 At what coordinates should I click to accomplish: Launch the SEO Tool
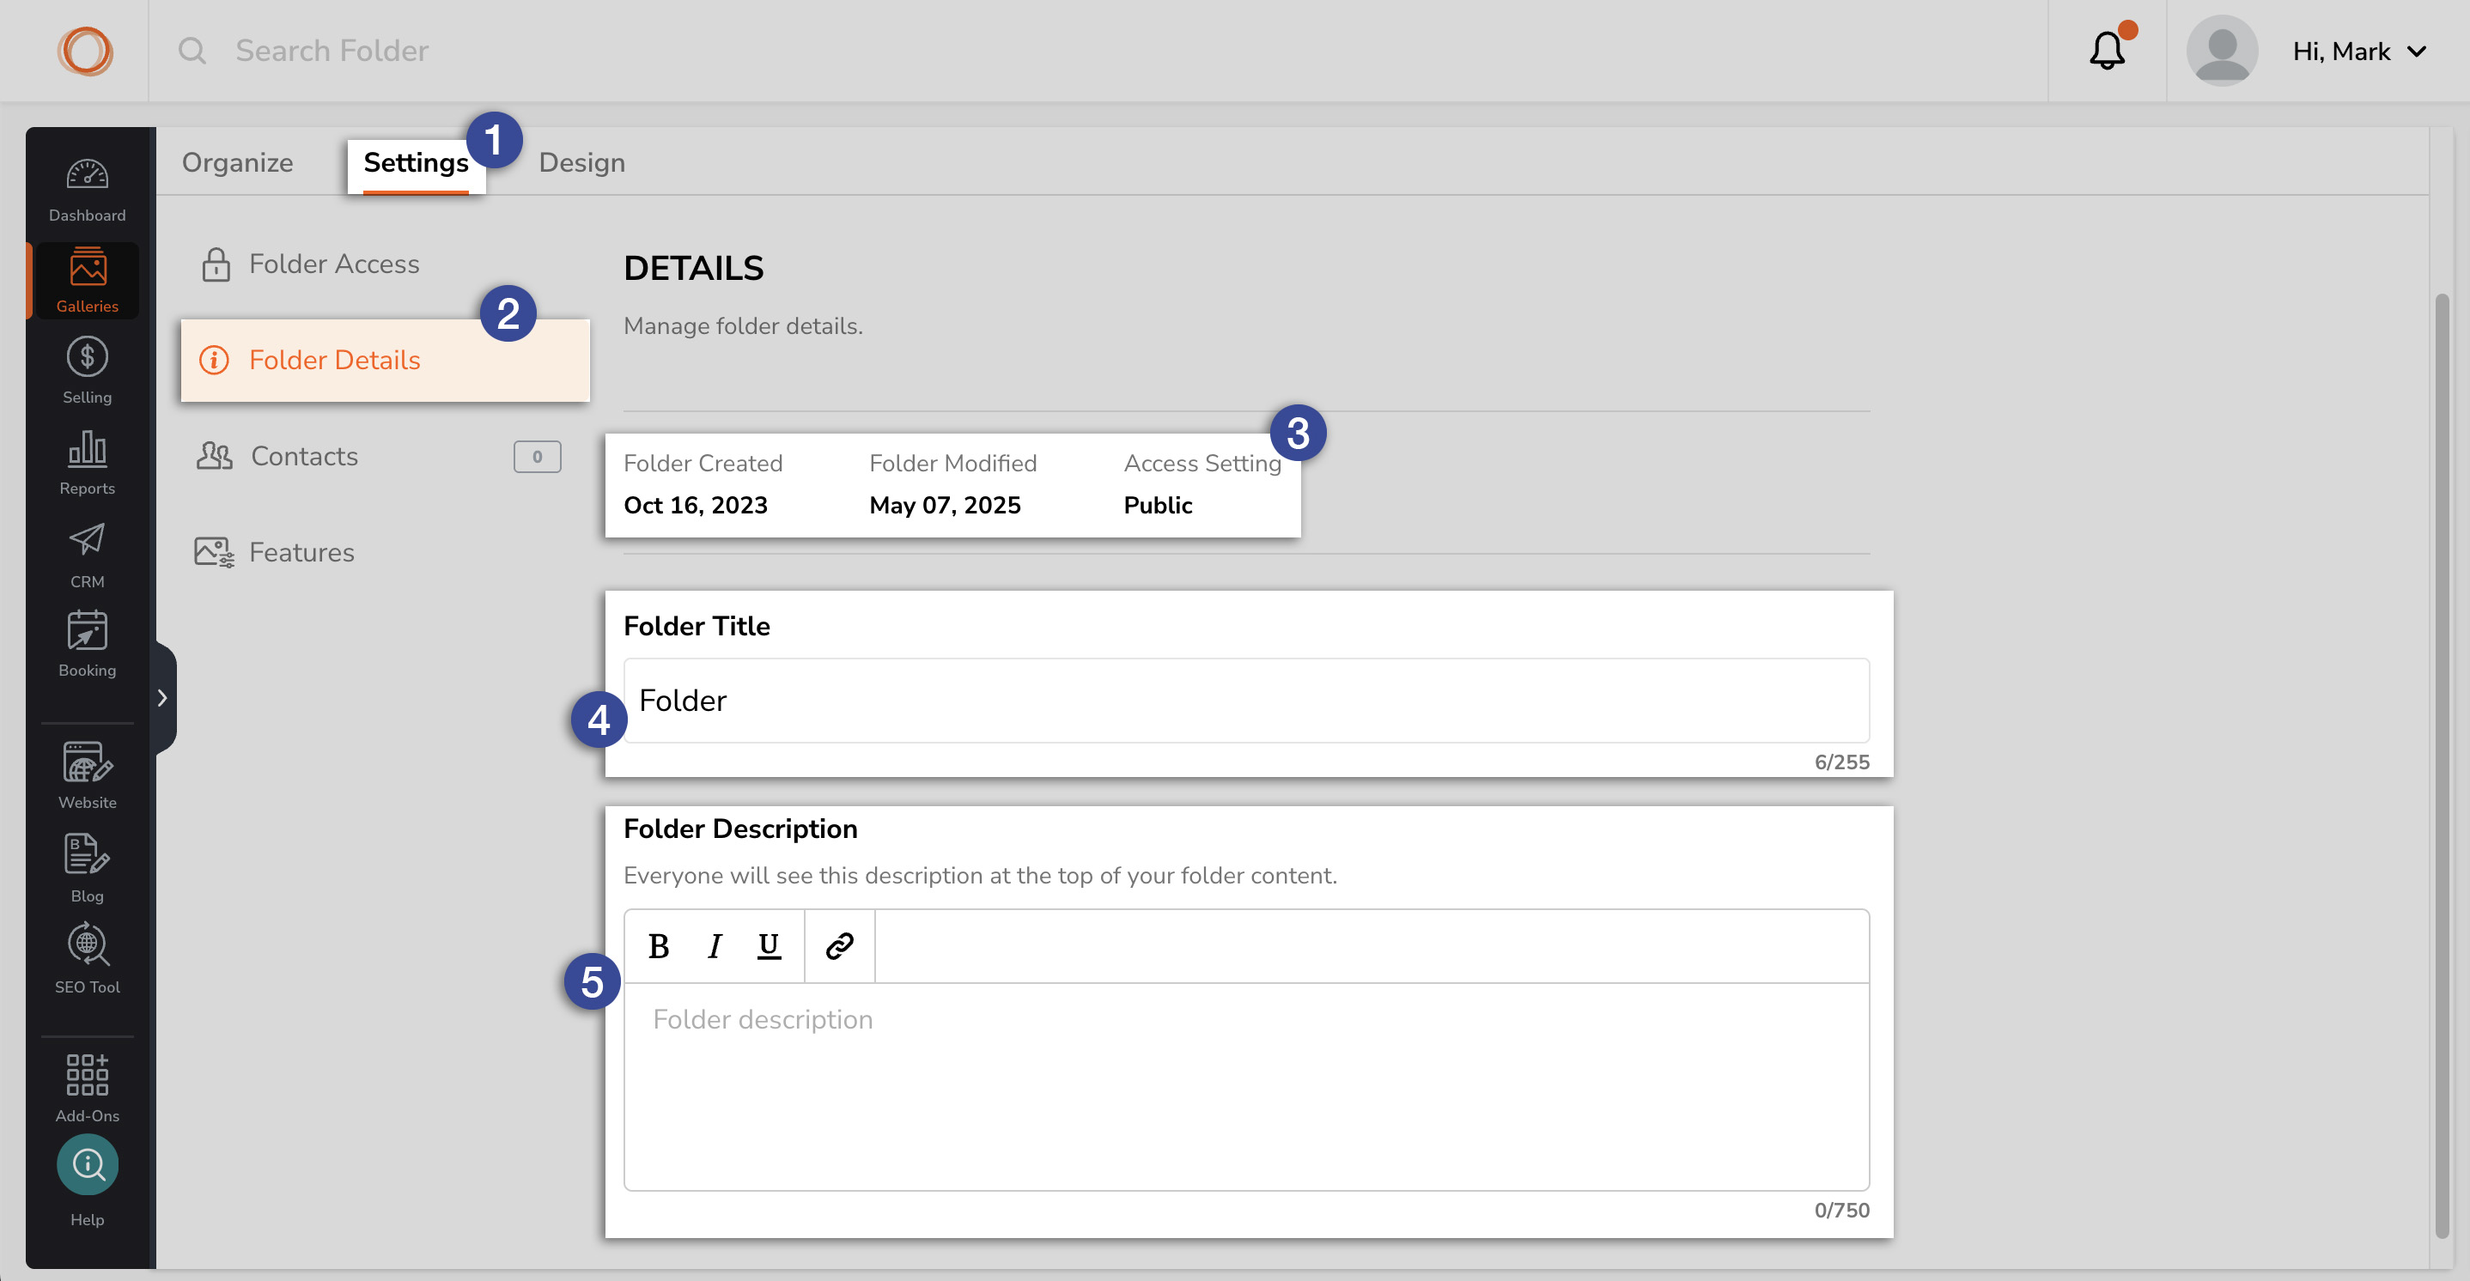88,959
